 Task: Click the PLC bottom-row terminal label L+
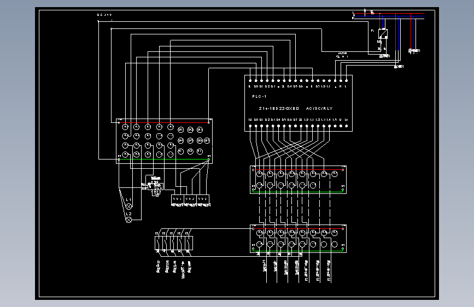coord(347,120)
